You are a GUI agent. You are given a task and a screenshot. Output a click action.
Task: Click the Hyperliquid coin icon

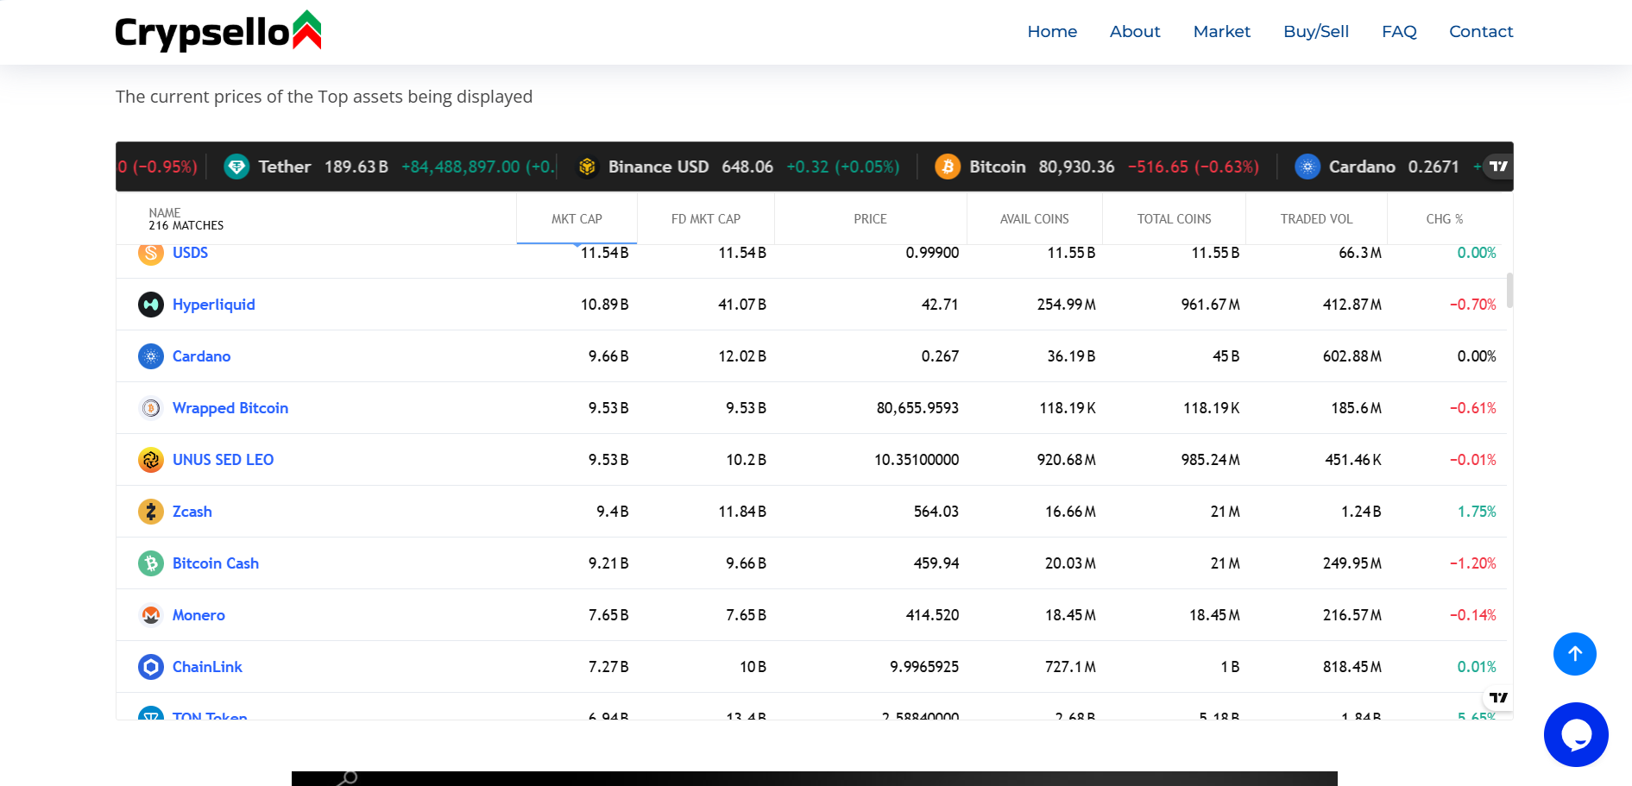click(151, 305)
